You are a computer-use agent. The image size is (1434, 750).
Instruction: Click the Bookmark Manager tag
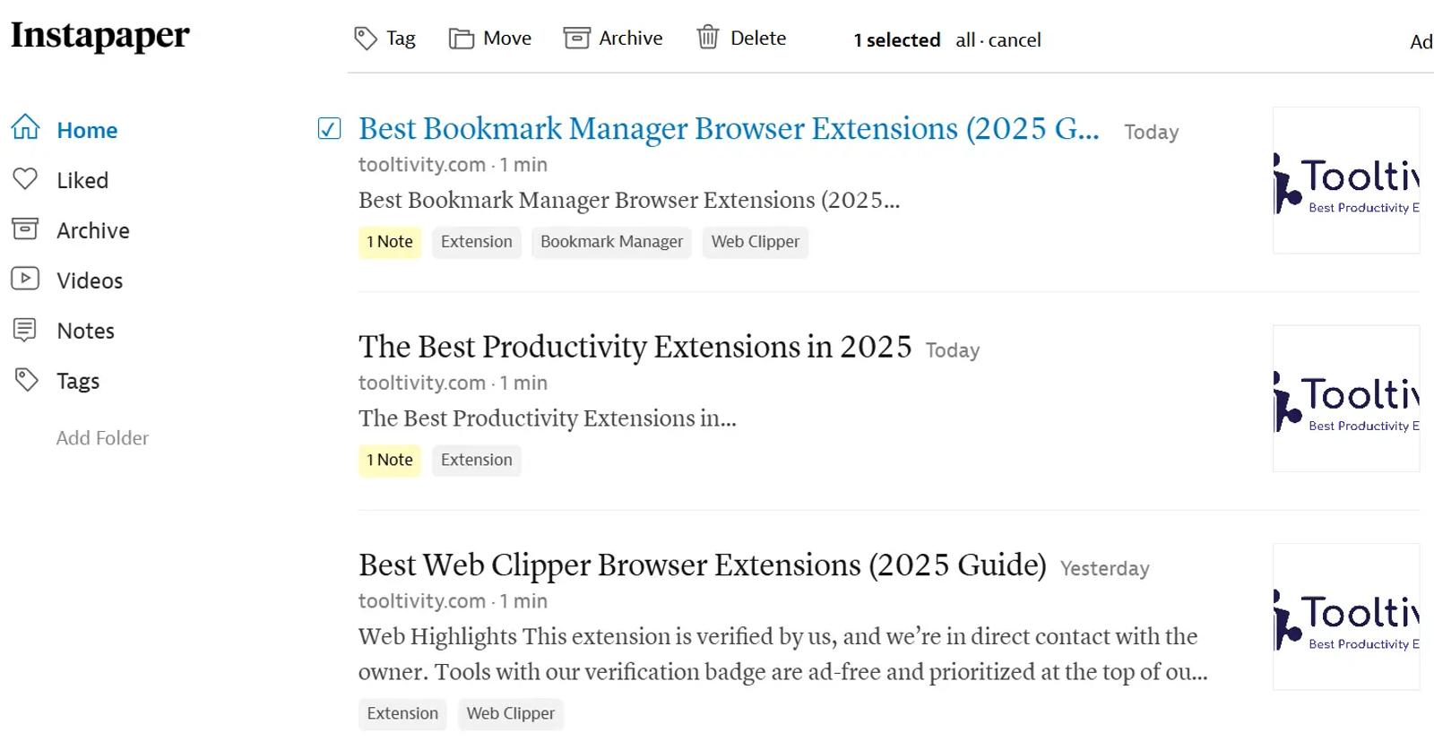point(611,242)
